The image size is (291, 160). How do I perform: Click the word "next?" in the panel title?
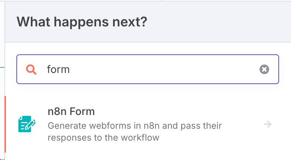click(x=130, y=22)
